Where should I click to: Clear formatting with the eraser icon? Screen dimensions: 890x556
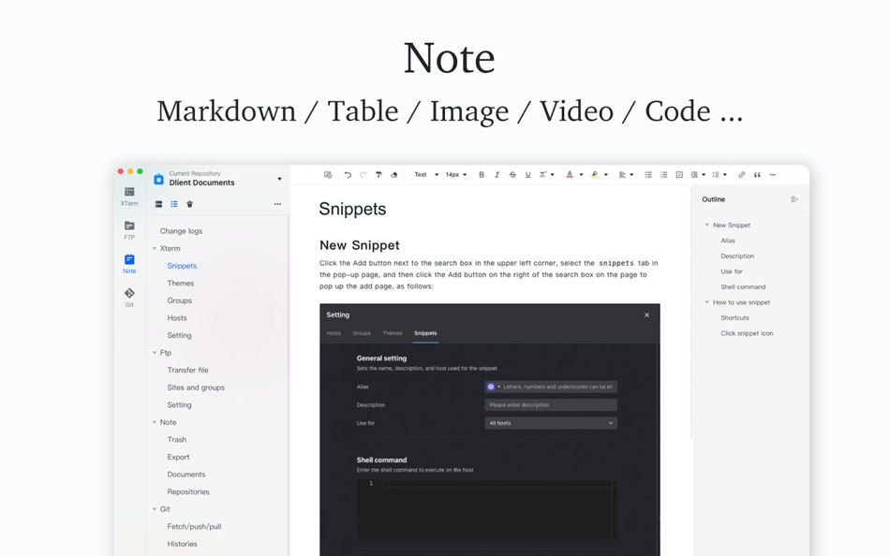(393, 175)
